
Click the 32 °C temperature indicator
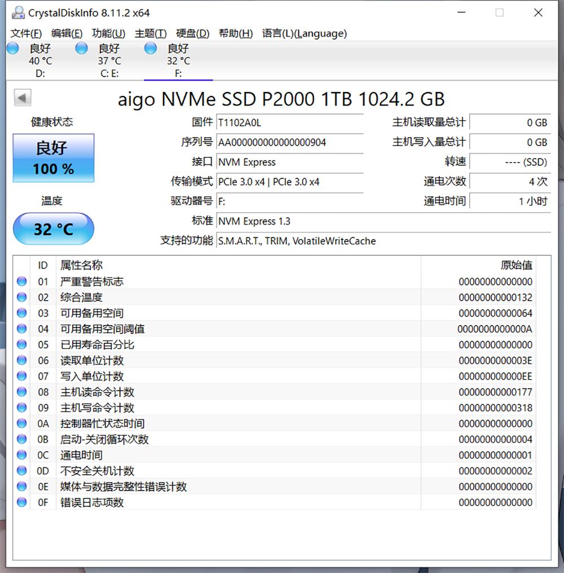[x=53, y=228]
